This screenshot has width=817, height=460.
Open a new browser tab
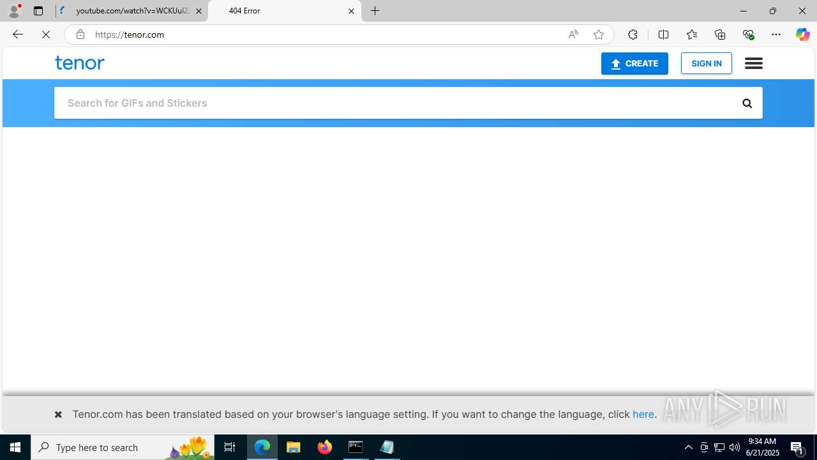click(375, 11)
